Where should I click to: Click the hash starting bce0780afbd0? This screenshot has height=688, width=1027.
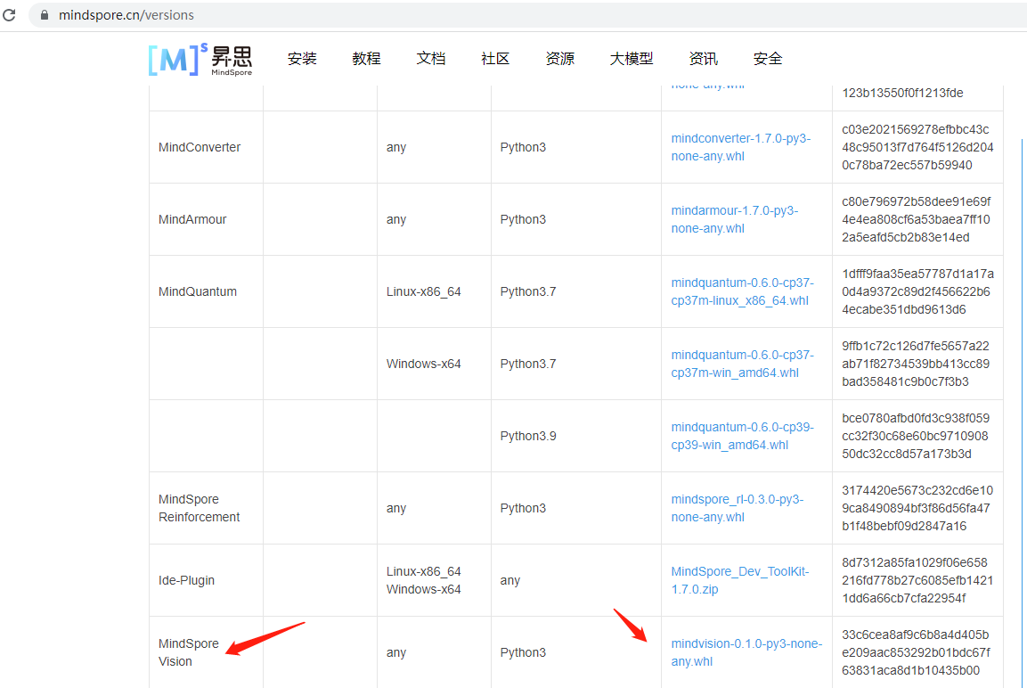point(915,436)
